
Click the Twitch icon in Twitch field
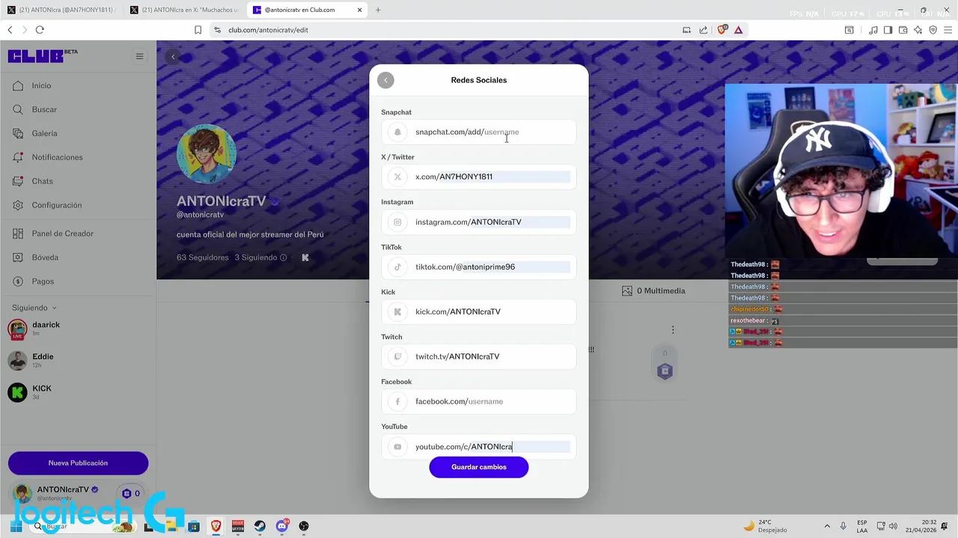(397, 356)
